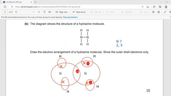The height and width of the screenshot is (96, 171).
Task: Select the Highlight tool
Action: [x=127, y=12]
